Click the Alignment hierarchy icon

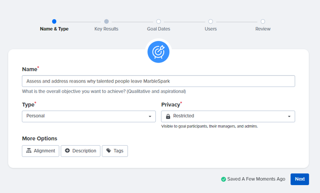[x=29, y=151]
